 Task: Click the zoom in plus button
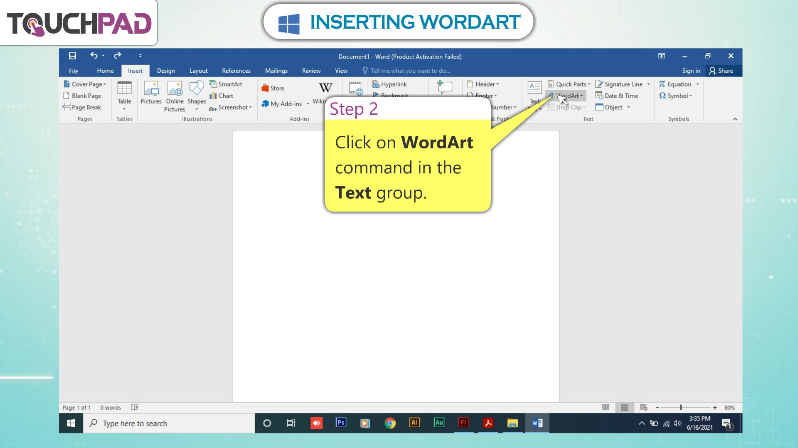(715, 408)
